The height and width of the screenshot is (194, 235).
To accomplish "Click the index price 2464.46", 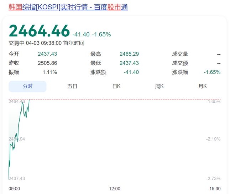I will point(39,31).
